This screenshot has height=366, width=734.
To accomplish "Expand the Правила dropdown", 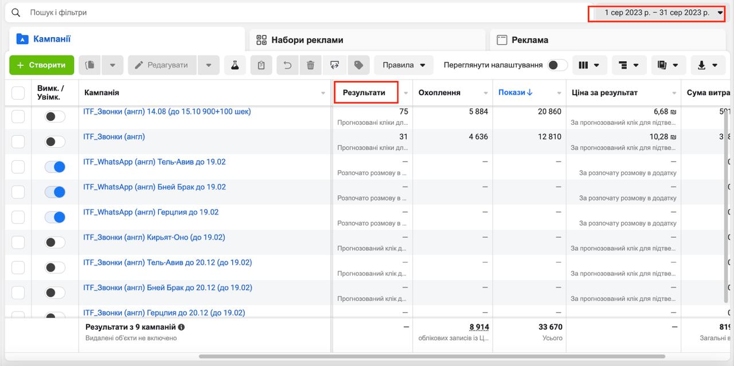I will point(404,65).
